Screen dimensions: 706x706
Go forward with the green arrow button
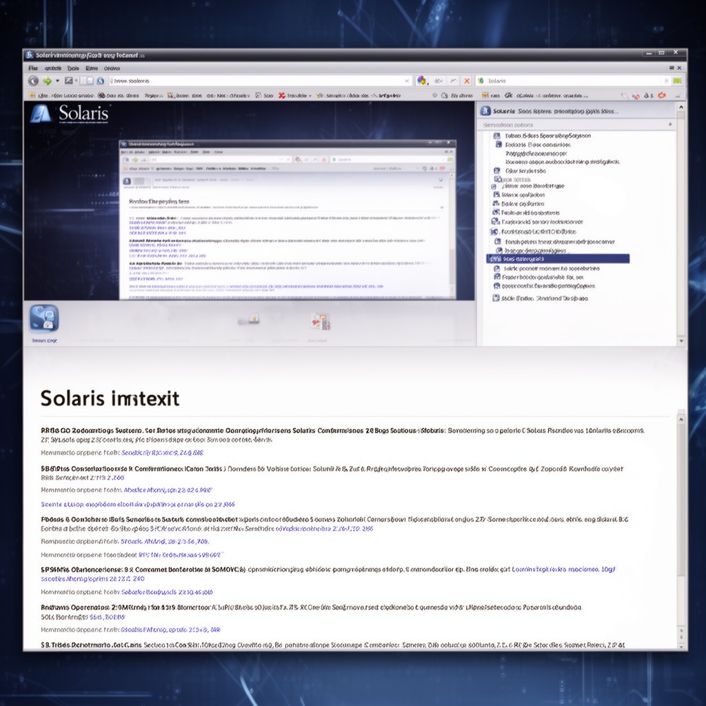(x=48, y=81)
